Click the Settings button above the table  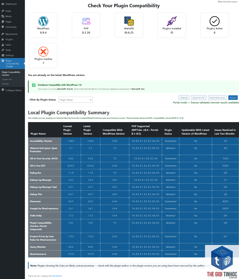coord(184,98)
